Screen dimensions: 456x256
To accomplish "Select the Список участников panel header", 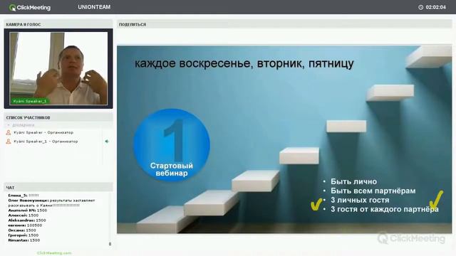I will click(x=58, y=117).
